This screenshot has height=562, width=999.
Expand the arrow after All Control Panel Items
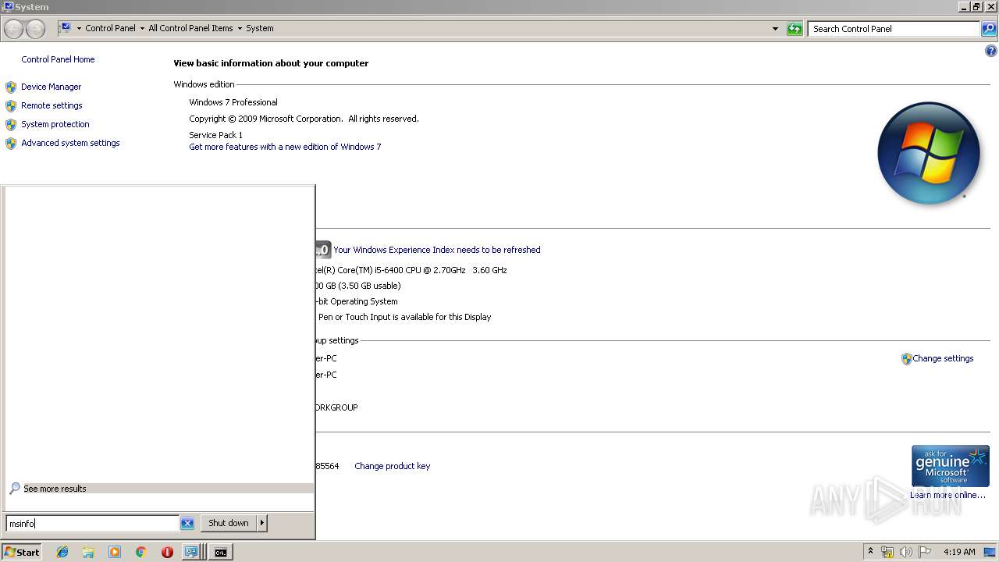[x=240, y=28]
